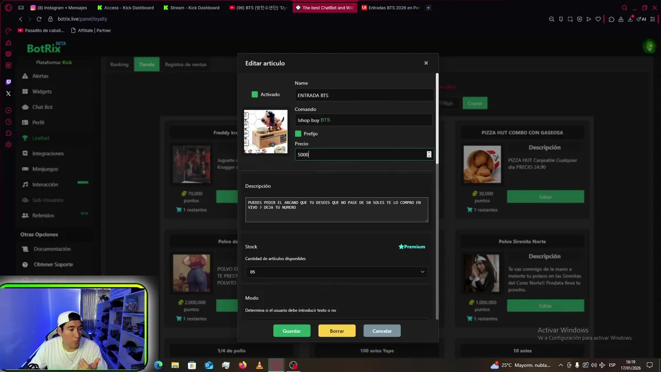Click the zoom-out magnifier in address bar
The height and width of the screenshot is (372, 661).
pyautogui.click(x=552, y=19)
